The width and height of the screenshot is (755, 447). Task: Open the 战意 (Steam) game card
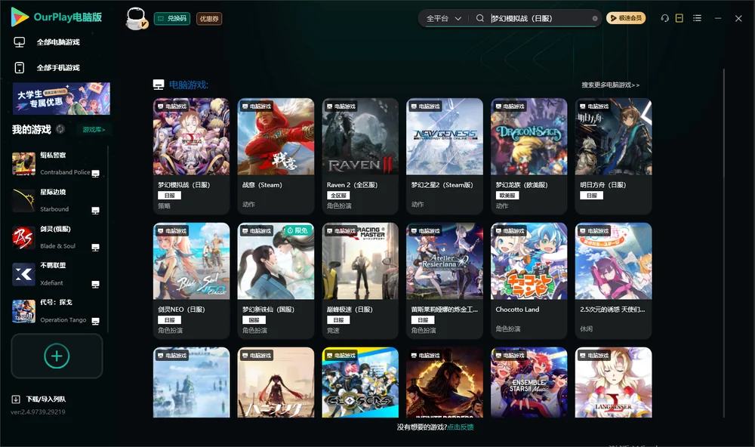(x=276, y=156)
